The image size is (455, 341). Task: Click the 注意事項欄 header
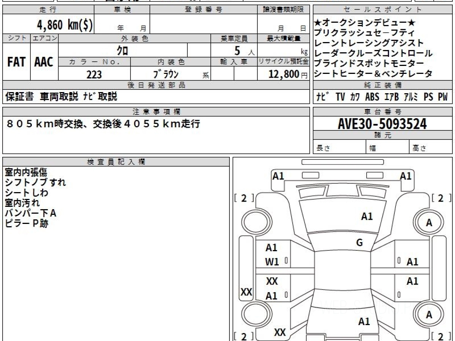coord(156,111)
